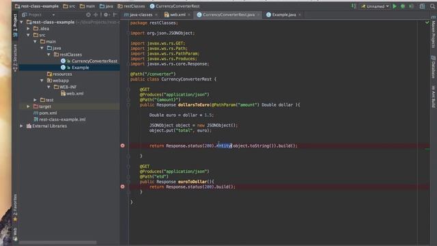Click java breadcrumb in navigation bar

[x=107, y=6]
